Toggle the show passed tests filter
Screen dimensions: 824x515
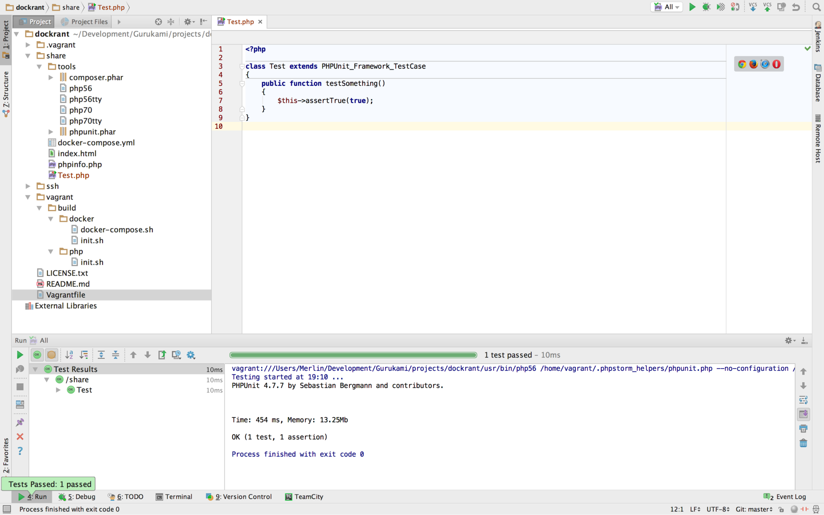37,355
